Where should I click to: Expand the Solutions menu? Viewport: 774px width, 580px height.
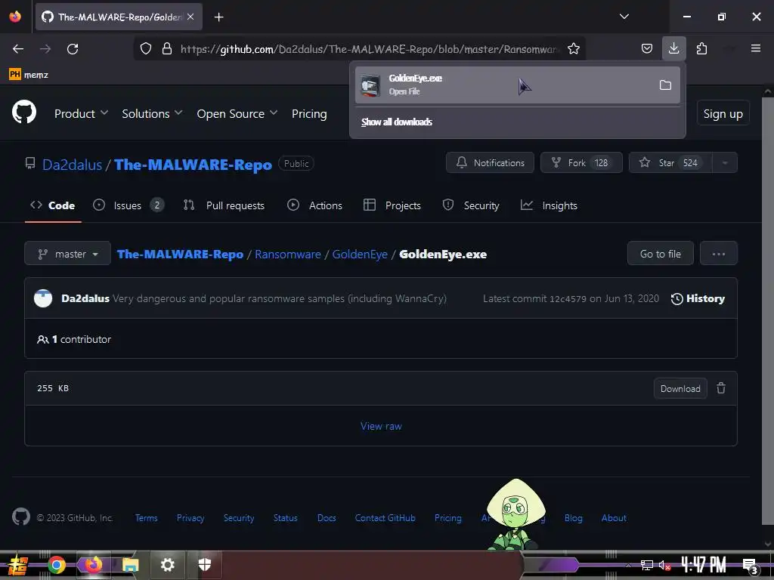pyautogui.click(x=152, y=113)
